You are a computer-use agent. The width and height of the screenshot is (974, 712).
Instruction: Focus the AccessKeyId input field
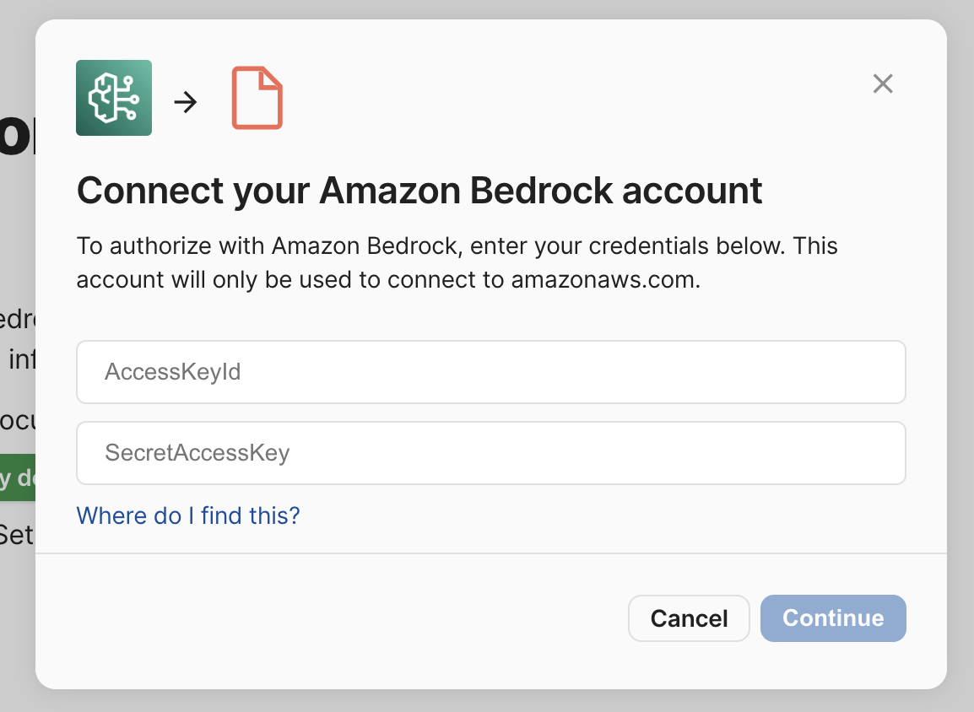pos(490,372)
